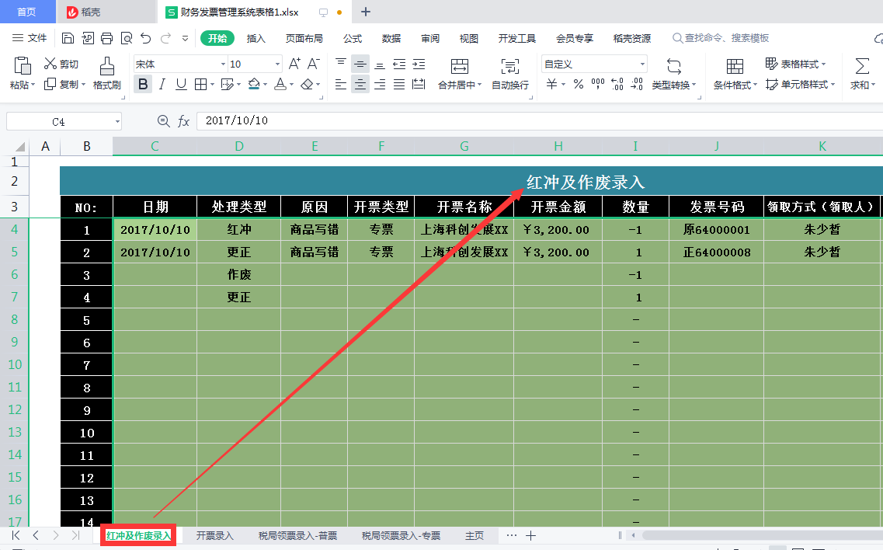Toggle Align right
This screenshot has width=883, height=550.
point(380,85)
